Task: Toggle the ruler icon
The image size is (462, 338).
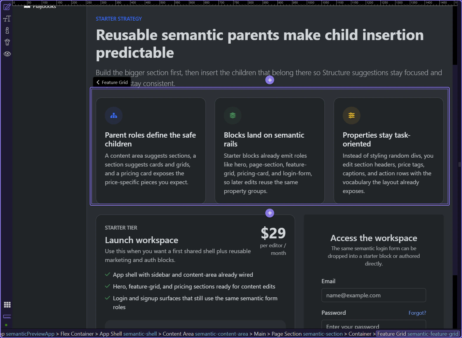Action: (x=7, y=316)
